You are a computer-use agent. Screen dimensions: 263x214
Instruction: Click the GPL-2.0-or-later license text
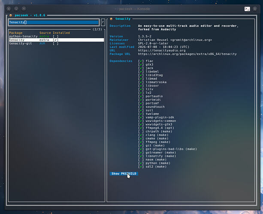click(x=153, y=43)
